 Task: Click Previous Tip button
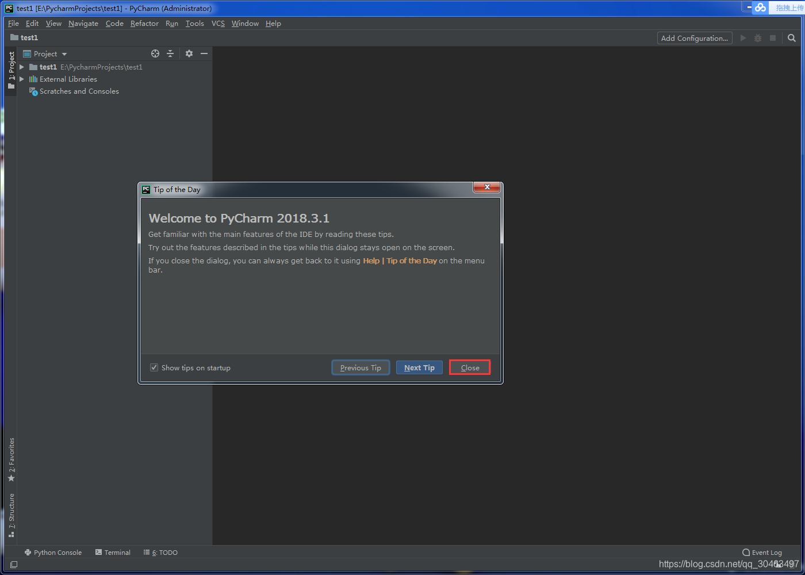tap(361, 367)
